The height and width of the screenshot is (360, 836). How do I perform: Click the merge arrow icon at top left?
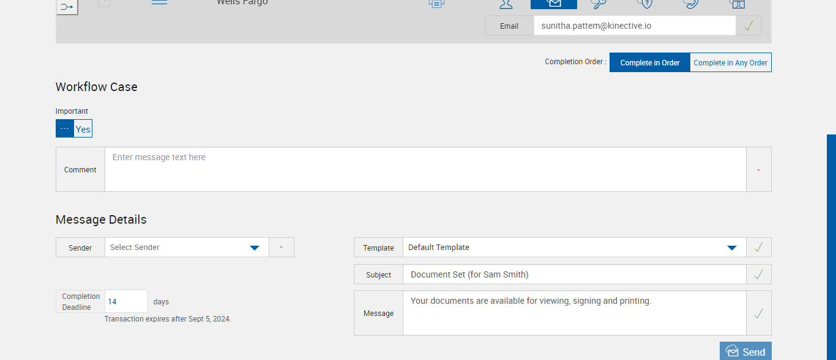67,7
